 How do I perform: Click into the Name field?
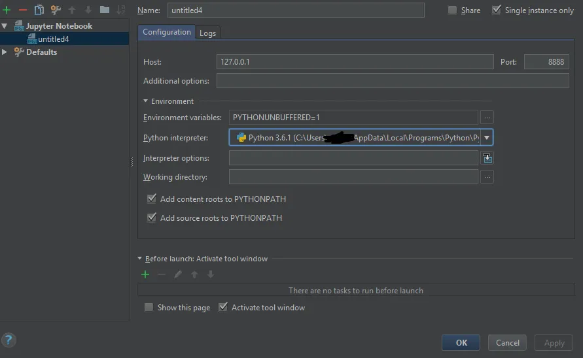296,10
